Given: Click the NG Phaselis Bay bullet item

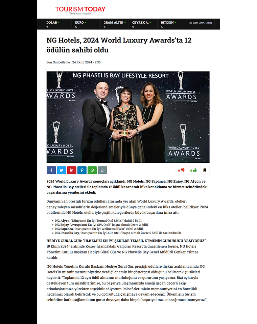Looking at the screenshot, I should (118, 233).
